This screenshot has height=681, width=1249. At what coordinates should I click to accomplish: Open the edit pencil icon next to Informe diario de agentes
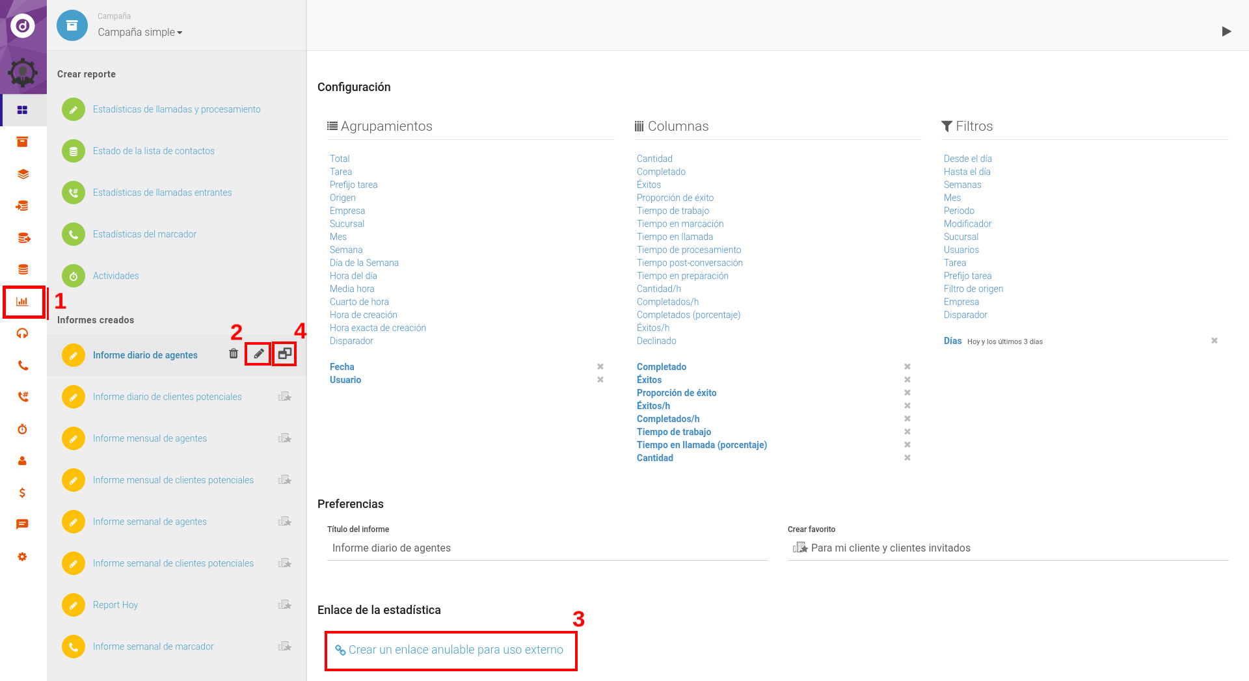coord(258,353)
